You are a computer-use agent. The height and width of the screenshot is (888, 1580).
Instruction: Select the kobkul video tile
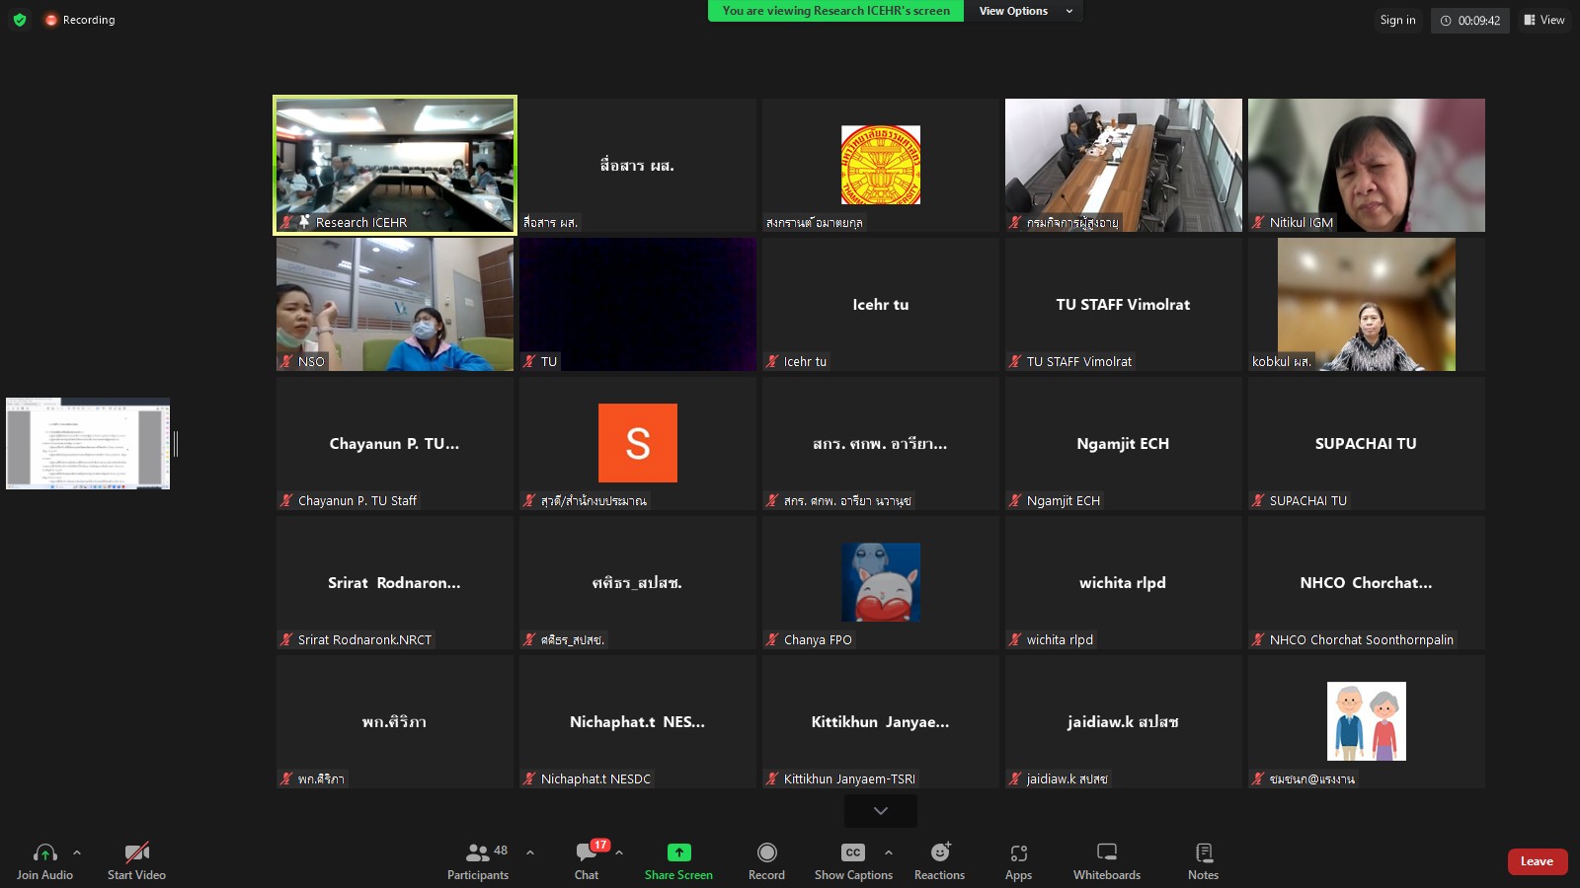click(x=1367, y=304)
